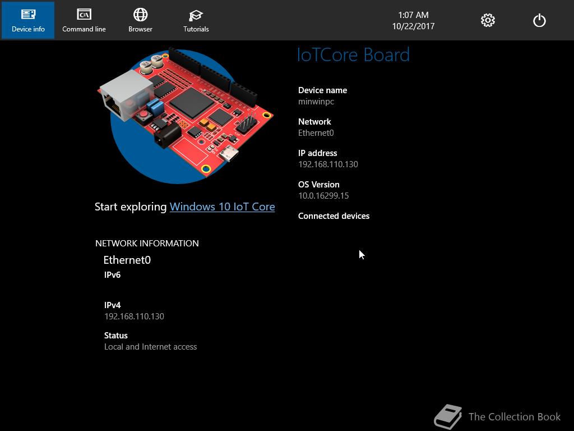Click the NETWORK INFORMATION heading
Image resolution: width=574 pixels, height=431 pixels.
[147, 244]
